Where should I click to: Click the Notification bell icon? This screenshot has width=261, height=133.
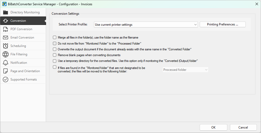pos(6,63)
